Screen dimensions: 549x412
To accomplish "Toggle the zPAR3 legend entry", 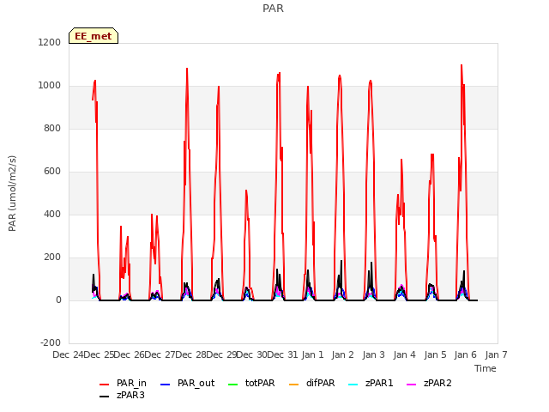I will coord(122,395).
